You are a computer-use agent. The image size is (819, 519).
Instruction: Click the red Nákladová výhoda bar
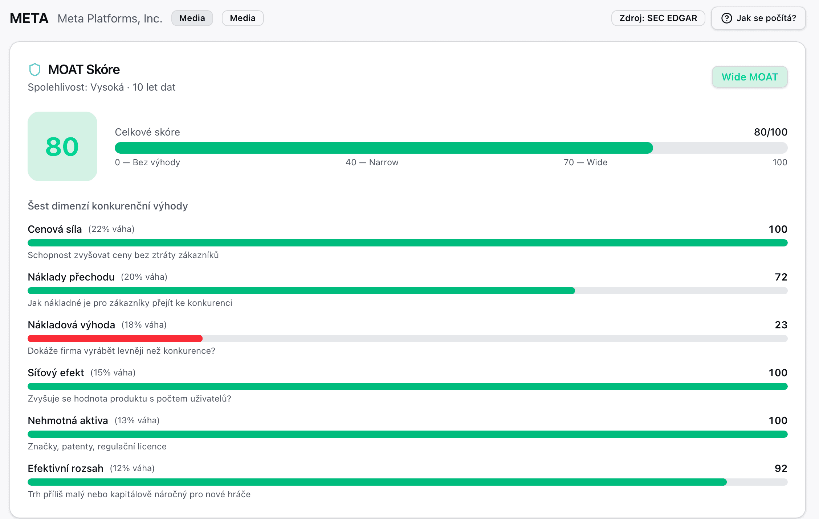click(115, 339)
